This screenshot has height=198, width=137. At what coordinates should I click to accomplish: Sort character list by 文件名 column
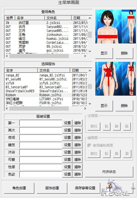58,18
